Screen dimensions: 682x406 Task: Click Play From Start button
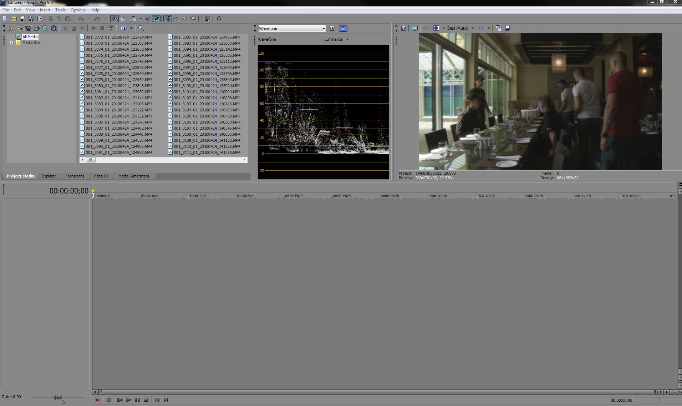120,400
